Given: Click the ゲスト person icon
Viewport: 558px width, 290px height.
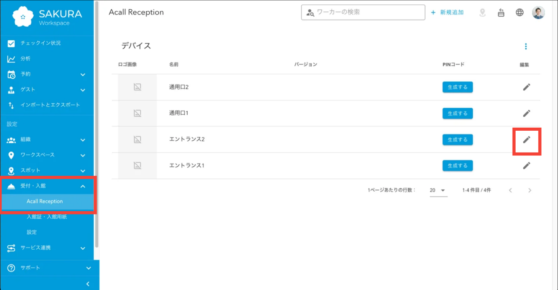Looking at the screenshot, I should 11,90.
